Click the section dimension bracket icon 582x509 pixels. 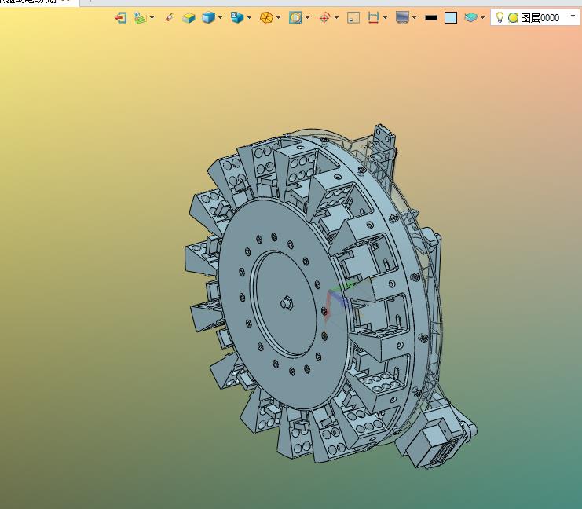click(x=373, y=17)
